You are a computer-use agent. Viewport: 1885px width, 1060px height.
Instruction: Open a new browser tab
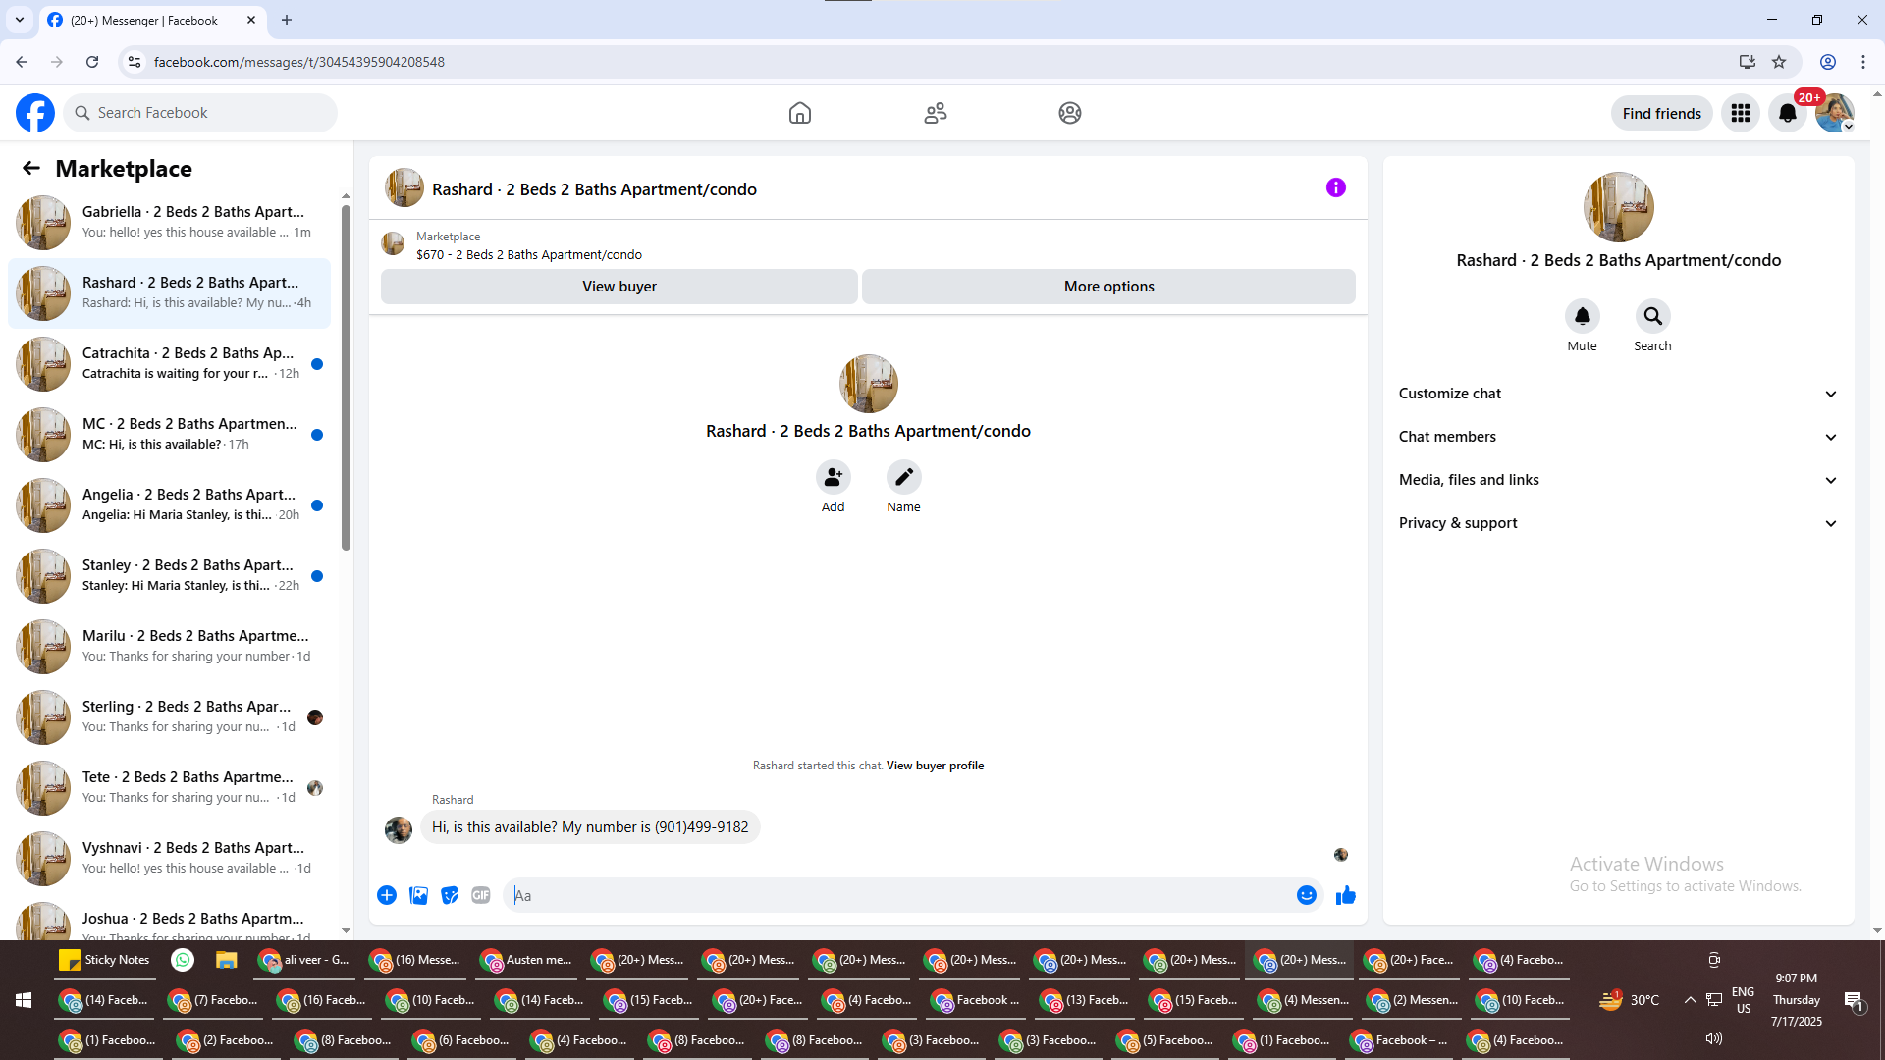pyautogui.click(x=287, y=20)
